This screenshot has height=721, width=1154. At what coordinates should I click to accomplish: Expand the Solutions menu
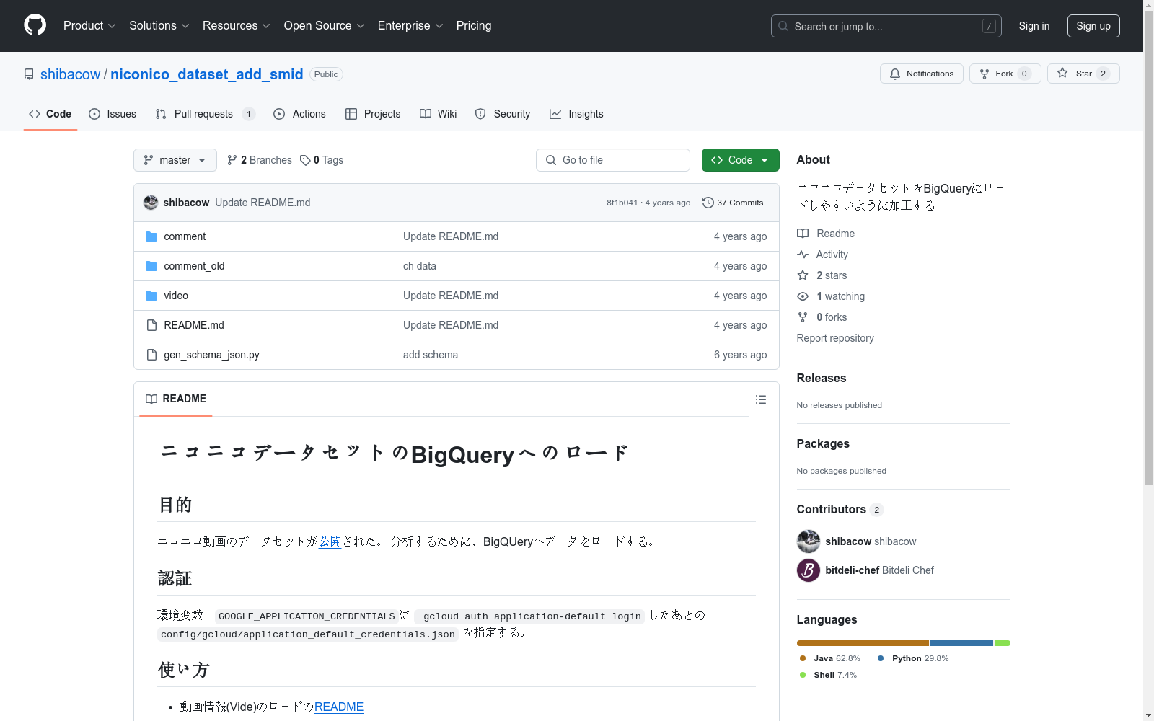(159, 25)
